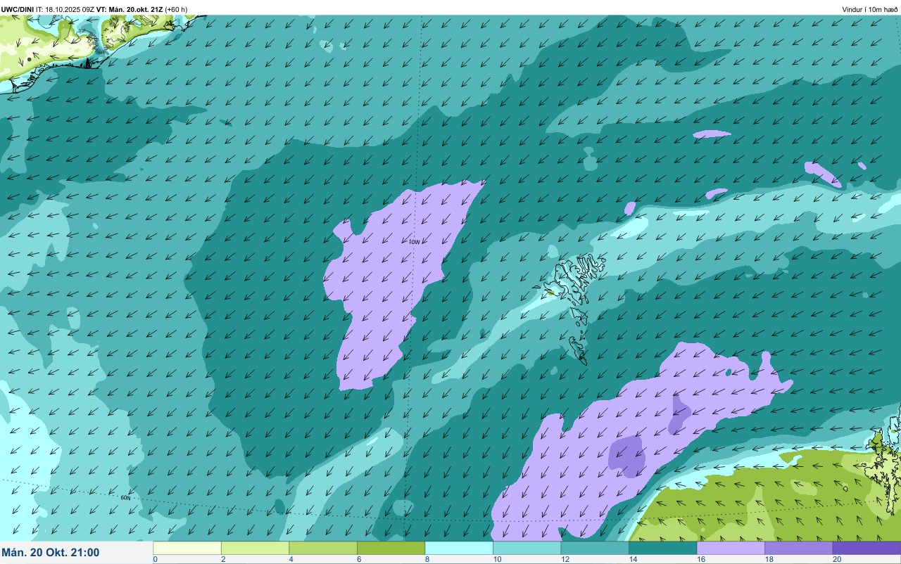
Task: Click the "(+60 h)" forecast offset text
Action: [x=176, y=10]
